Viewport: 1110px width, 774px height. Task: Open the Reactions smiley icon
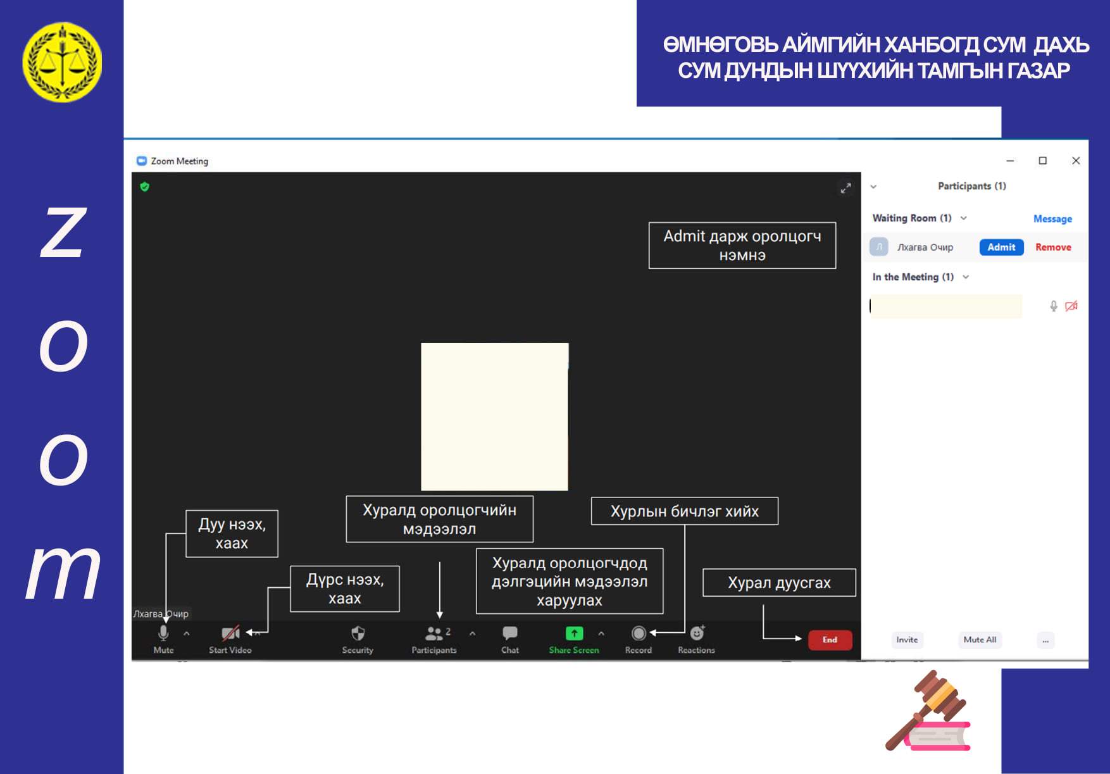697,634
